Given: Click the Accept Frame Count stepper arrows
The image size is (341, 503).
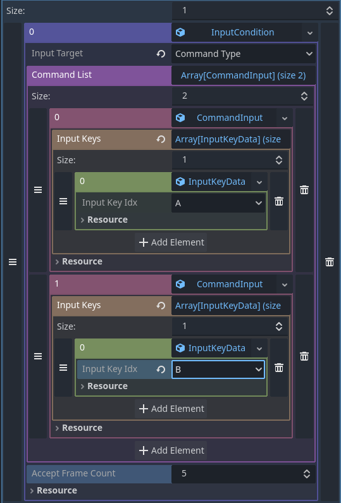Looking at the screenshot, I should click(307, 474).
